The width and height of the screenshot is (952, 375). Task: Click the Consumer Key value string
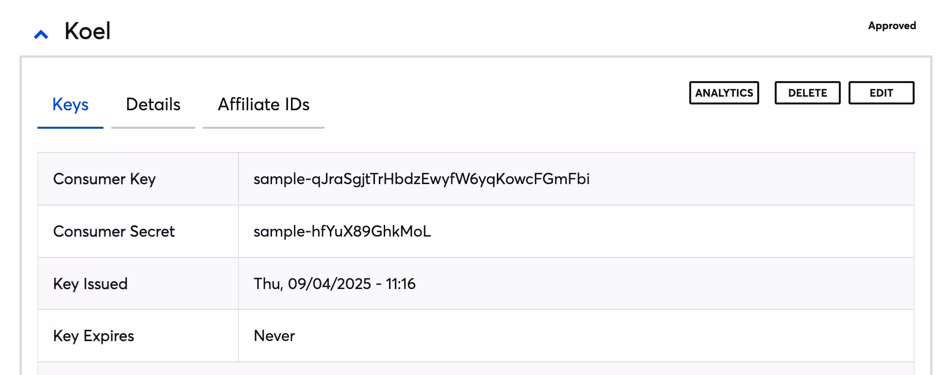(421, 179)
